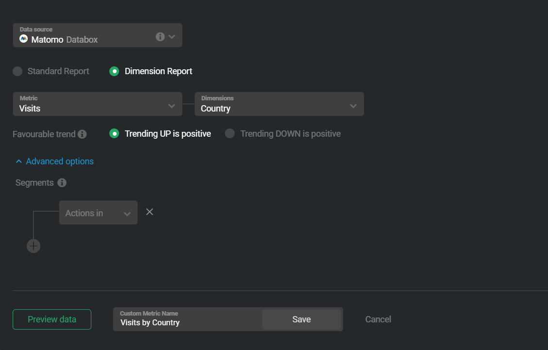Open the 'Actions in' segment dropdown
This screenshot has height=350, width=548.
pos(97,212)
